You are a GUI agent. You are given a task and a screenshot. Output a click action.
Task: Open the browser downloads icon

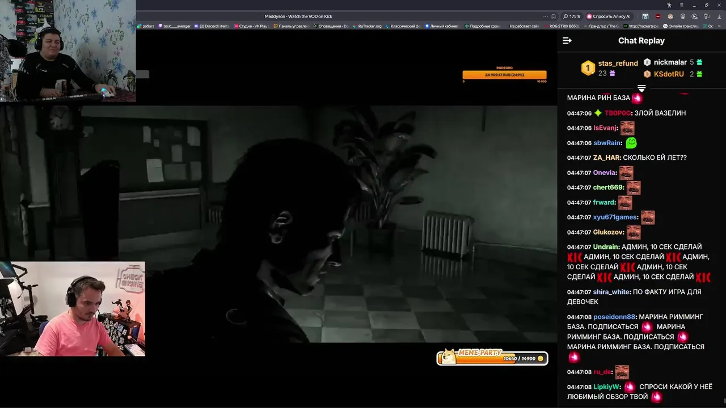(720, 16)
